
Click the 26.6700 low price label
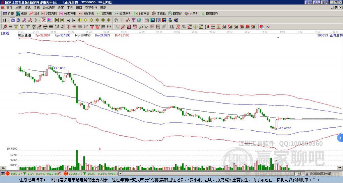pyautogui.click(x=285, y=128)
